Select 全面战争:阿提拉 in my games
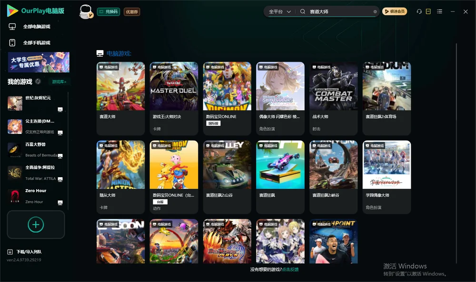This screenshot has width=476, height=282. (36, 173)
